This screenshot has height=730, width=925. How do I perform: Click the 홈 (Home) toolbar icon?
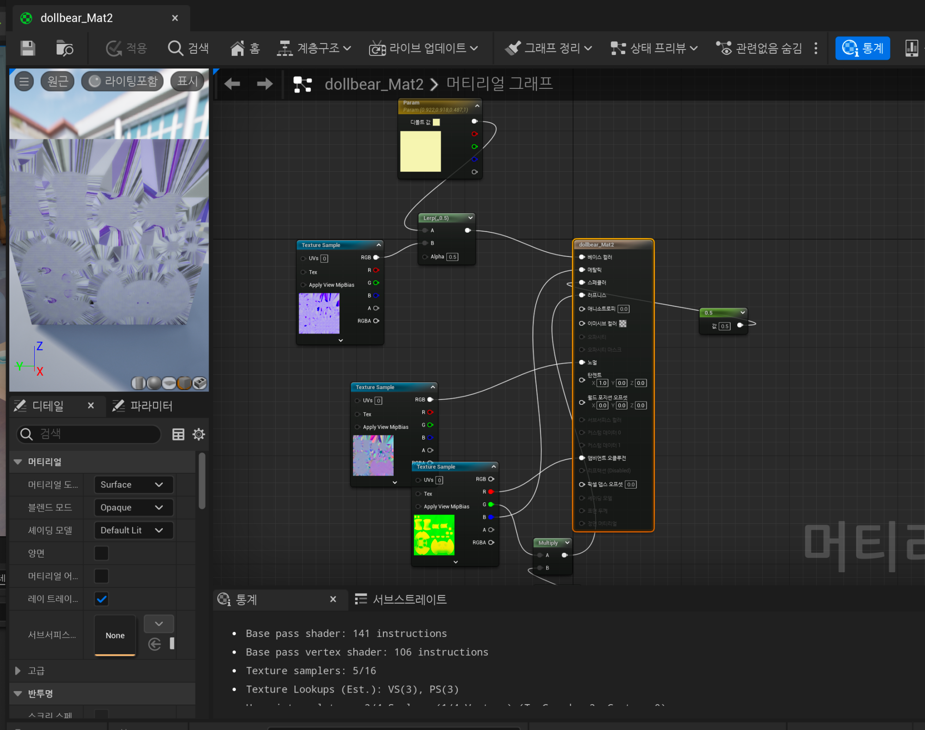coord(245,48)
